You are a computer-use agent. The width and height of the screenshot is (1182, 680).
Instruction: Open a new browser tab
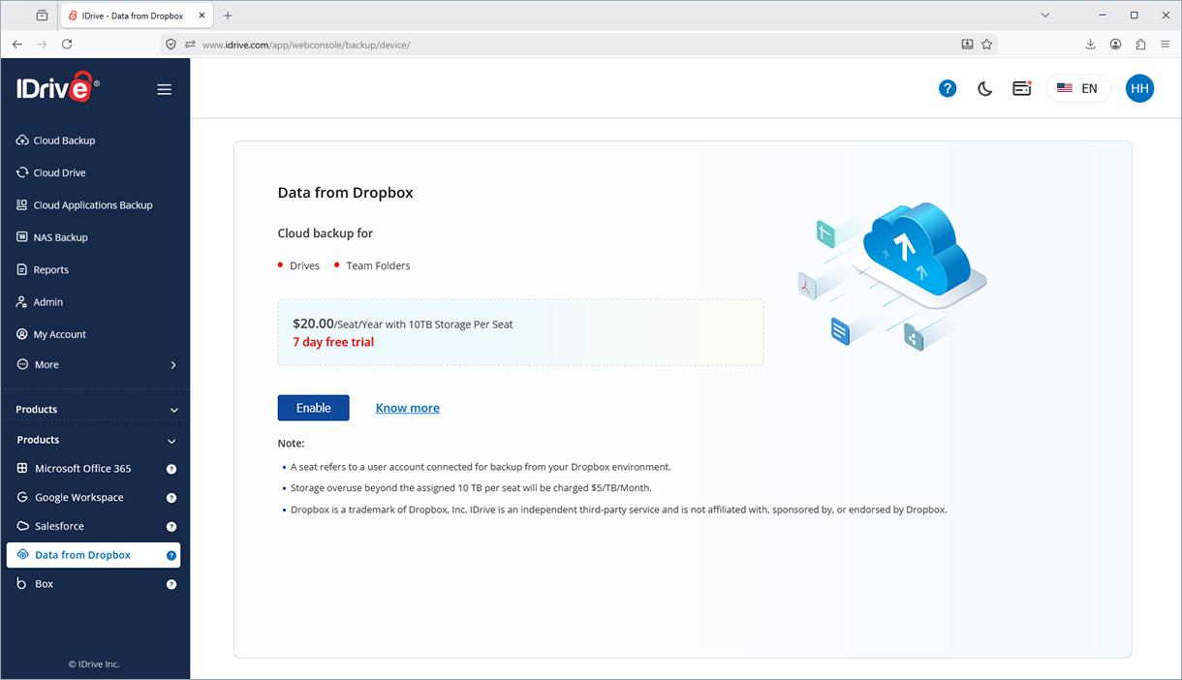click(x=228, y=15)
